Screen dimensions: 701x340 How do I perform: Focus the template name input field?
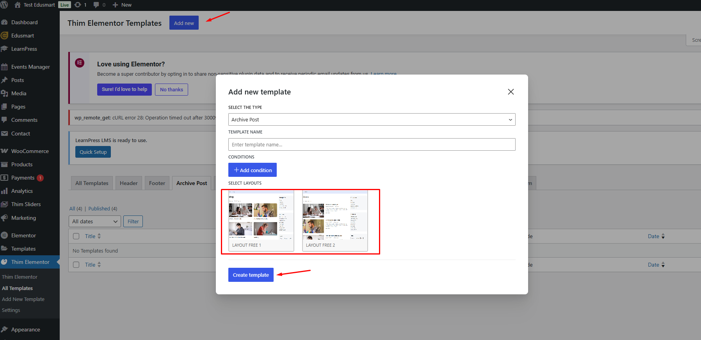coord(372,144)
